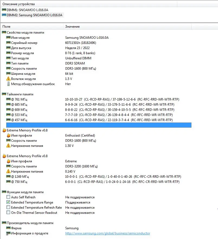Select the '10-10-10-27' timing value

[74, 99]
